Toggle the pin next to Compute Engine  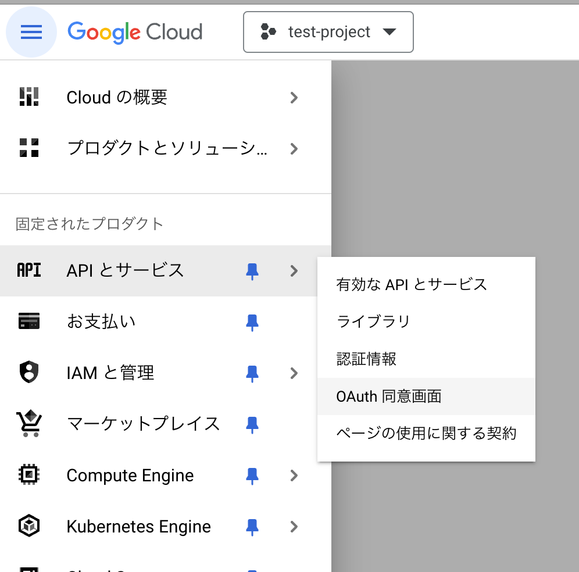point(252,476)
